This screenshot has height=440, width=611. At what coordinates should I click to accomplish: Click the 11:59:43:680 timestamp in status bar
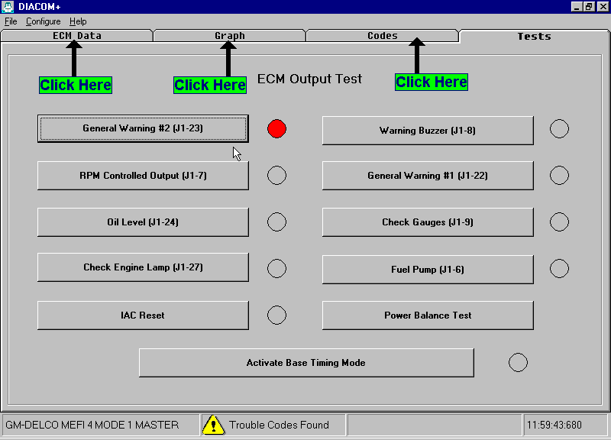coord(554,425)
